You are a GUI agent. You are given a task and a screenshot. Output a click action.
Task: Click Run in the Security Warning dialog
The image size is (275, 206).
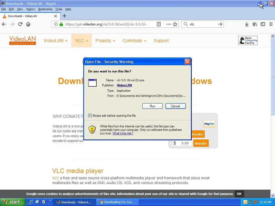point(153,106)
